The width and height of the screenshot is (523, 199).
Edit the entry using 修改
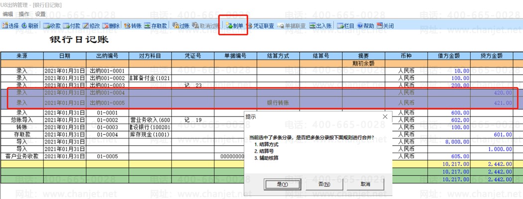pos(91,26)
